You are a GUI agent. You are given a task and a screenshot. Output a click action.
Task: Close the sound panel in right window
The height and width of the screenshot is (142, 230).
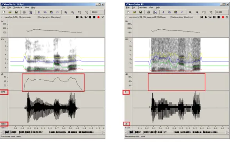click(x=227, y=17)
